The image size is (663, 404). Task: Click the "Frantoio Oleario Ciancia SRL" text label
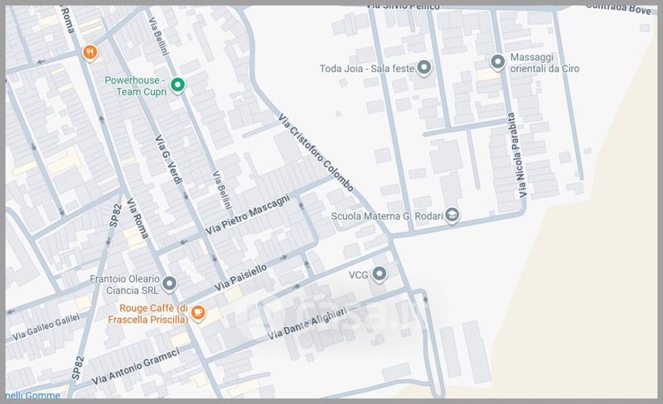125,285
